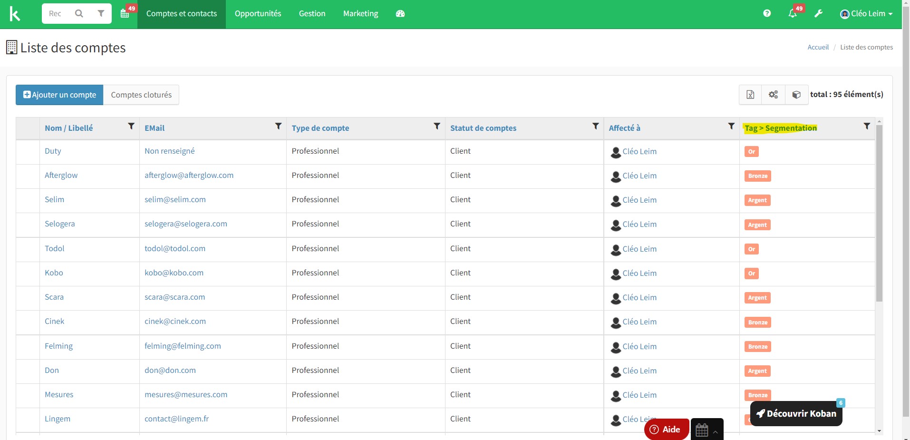The width and height of the screenshot is (910, 440).
Task: Export list with the Excel file icon
Action: pos(750,95)
